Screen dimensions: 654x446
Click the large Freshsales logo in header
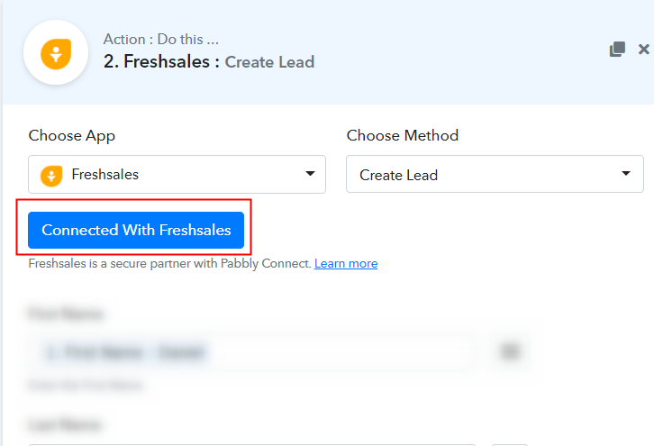tap(56, 53)
